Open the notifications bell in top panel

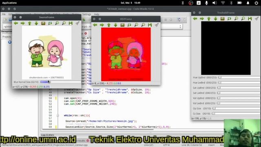pos(248,3)
